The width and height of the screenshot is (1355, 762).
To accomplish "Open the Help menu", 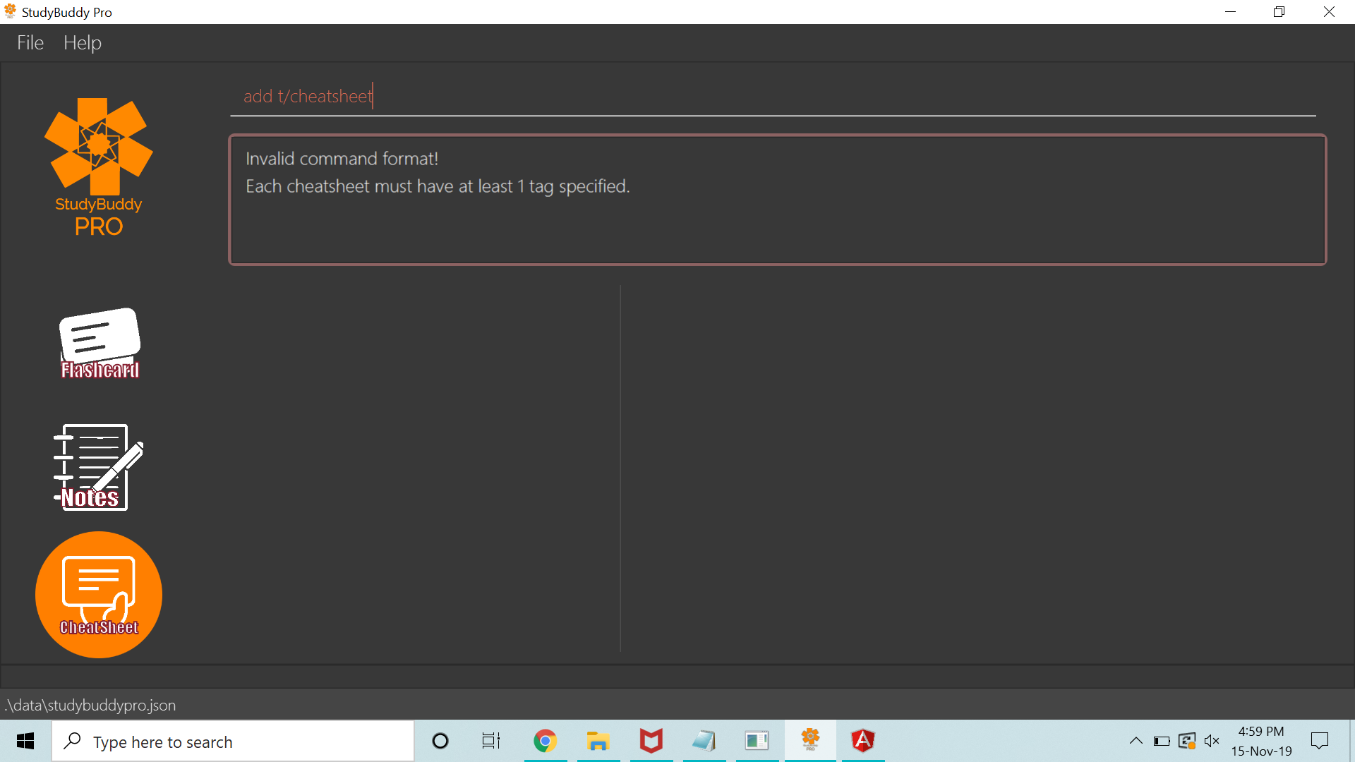I will click(x=83, y=43).
